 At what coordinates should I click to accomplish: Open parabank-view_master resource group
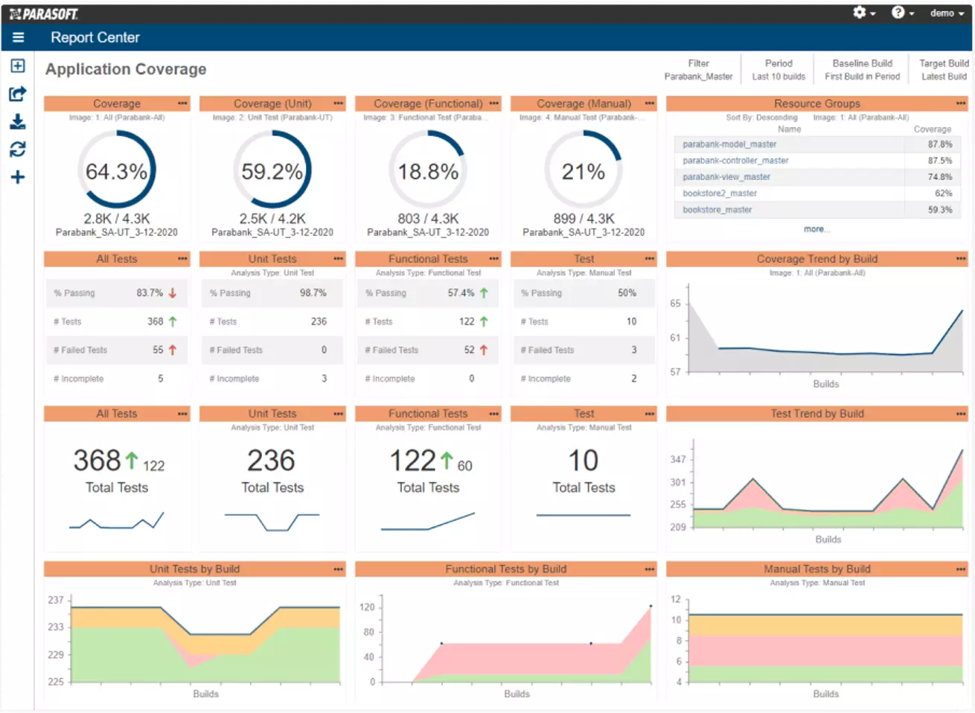726,177
